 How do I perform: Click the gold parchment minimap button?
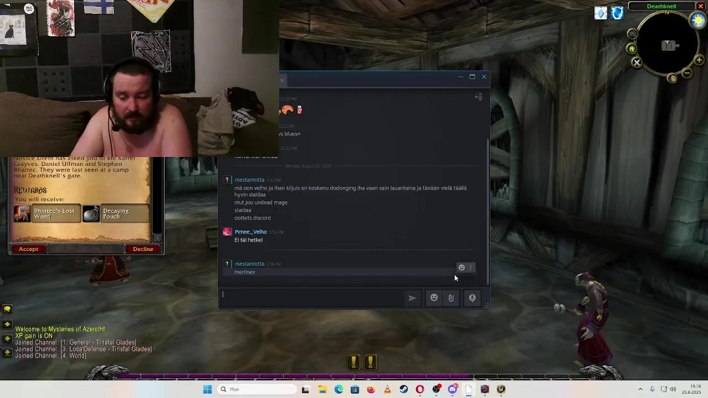pyautogui.click(x=673, y=78)
